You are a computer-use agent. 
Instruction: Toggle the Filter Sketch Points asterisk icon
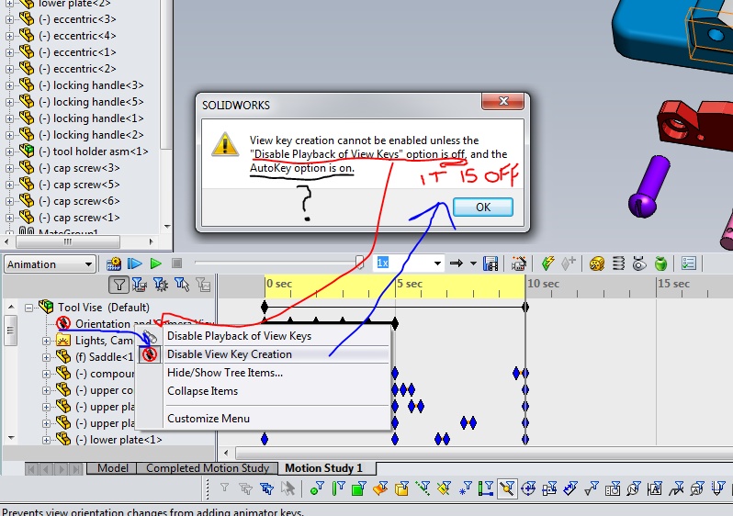pyautogui.click(x=466, y=488)
